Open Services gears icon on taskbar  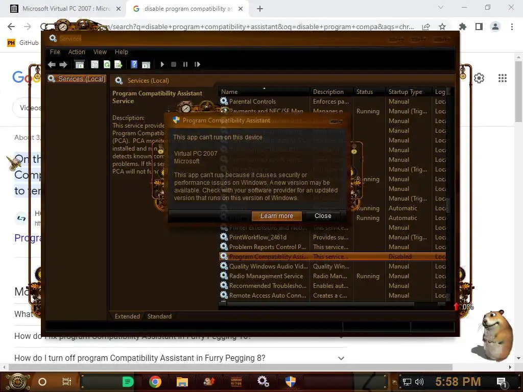click(x=263, y=381)
